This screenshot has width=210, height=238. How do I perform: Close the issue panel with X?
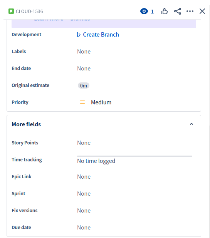tap(202, 11)
